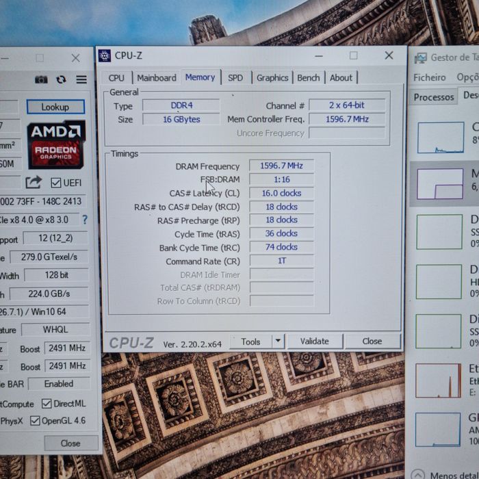Switch to the CPU tab in CPU-Z
The height and width of the screenshot is (479, 479).
116,78
